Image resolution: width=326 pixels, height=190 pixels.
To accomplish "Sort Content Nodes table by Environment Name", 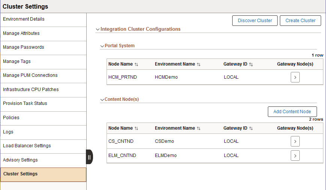I will 198,128.
